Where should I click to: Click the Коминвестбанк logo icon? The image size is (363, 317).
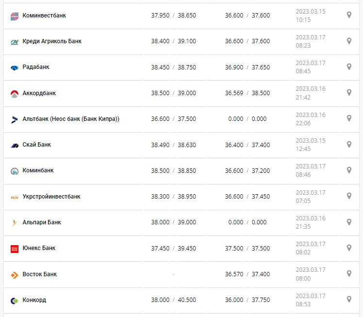(x=14, y=16)
